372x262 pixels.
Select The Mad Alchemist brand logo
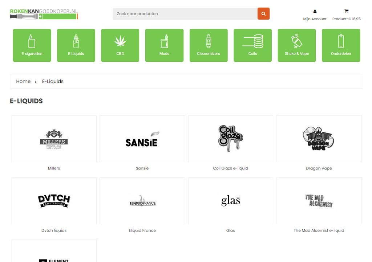319,201
